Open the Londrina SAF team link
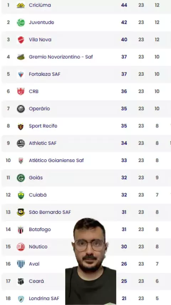 [44, 298]
